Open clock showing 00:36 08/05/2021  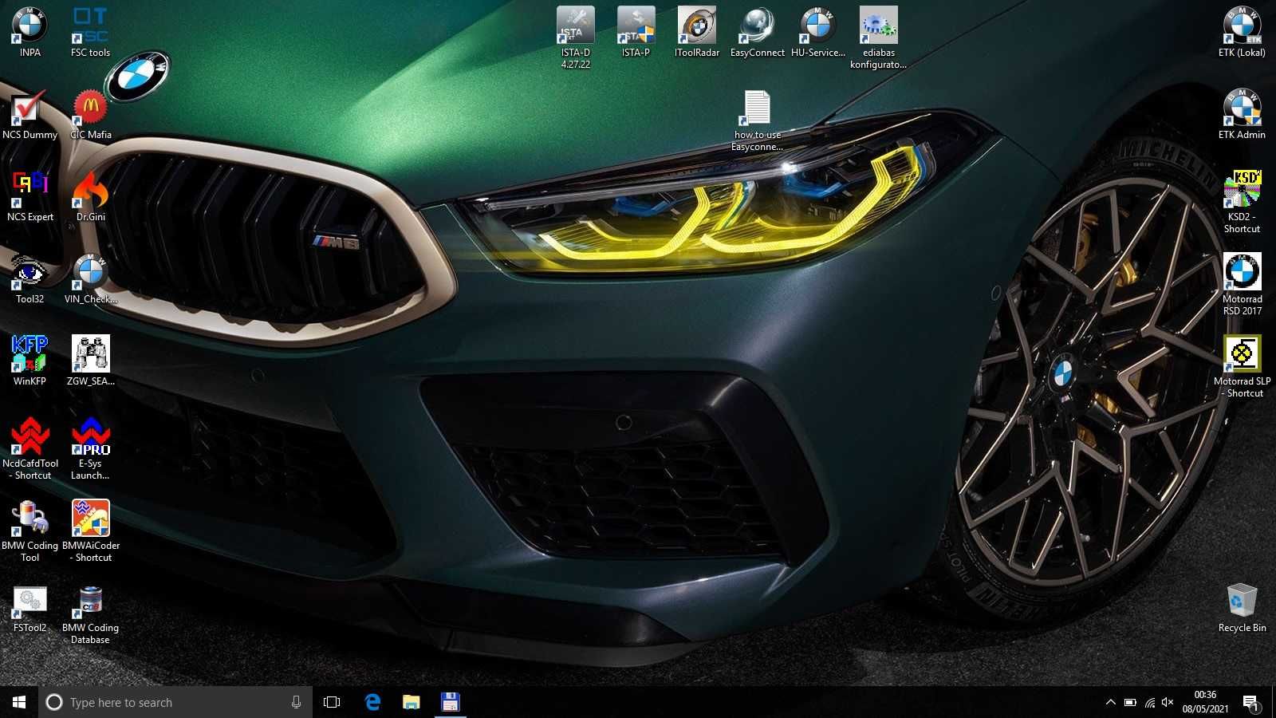coord(1205,702)
